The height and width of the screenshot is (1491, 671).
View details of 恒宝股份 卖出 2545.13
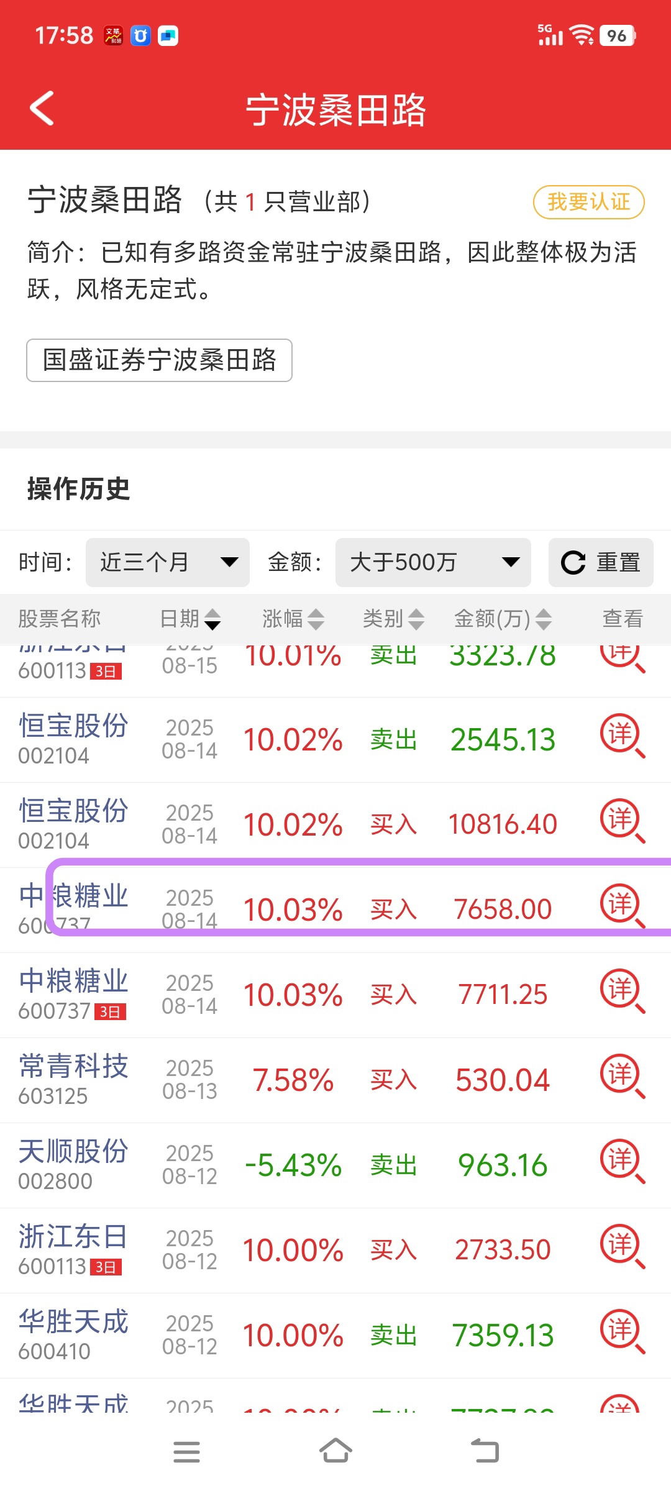click(623, 737)
